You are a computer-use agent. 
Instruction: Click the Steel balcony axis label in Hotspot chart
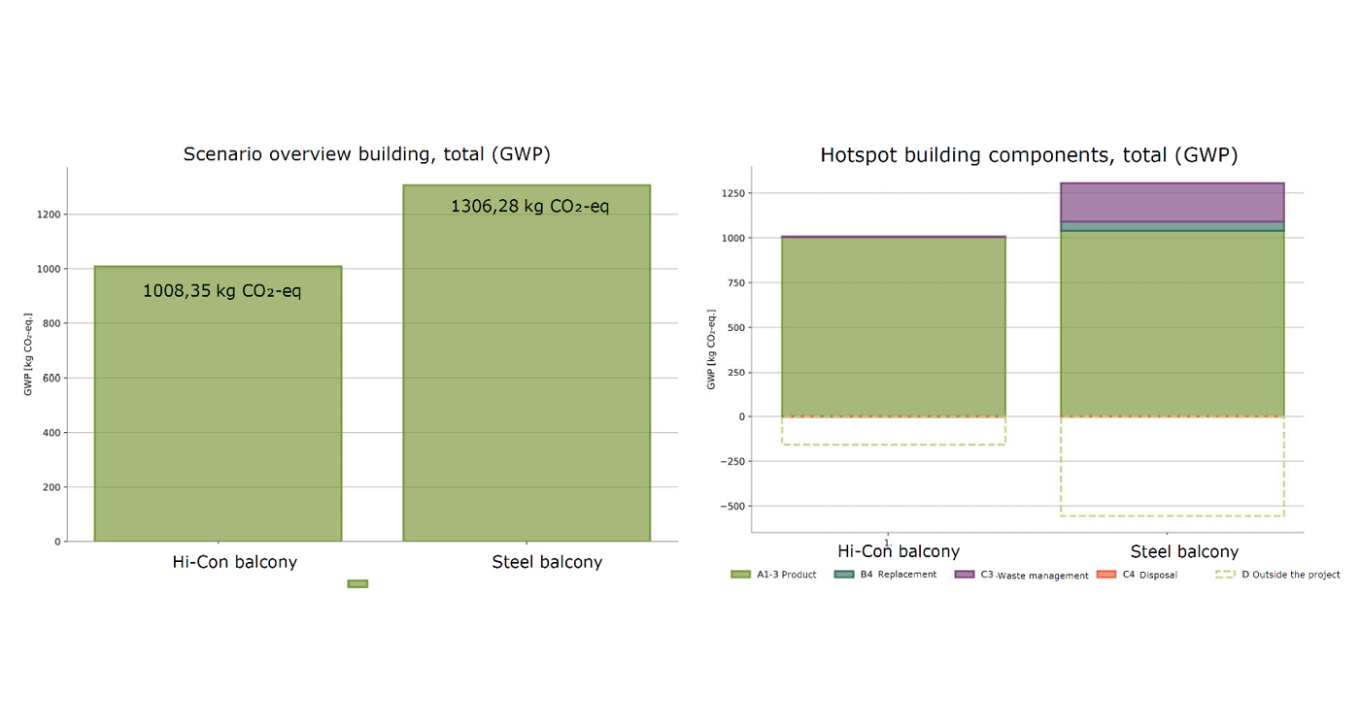(1184, 551)
